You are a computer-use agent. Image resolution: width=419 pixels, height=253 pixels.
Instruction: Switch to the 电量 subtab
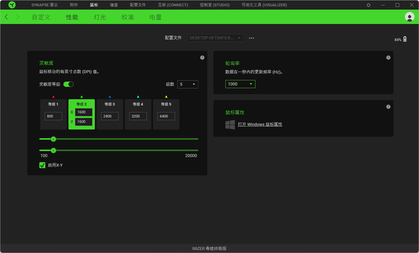coord(156,17)
